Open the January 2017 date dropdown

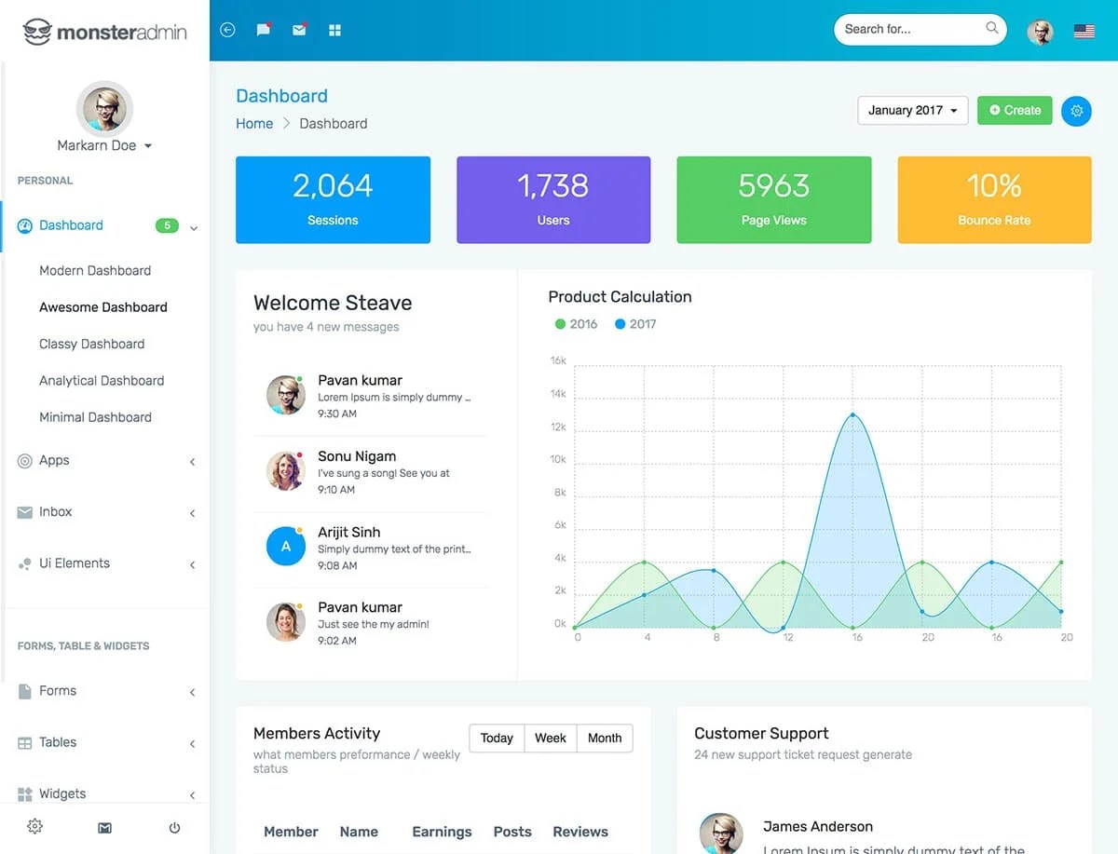911,110
